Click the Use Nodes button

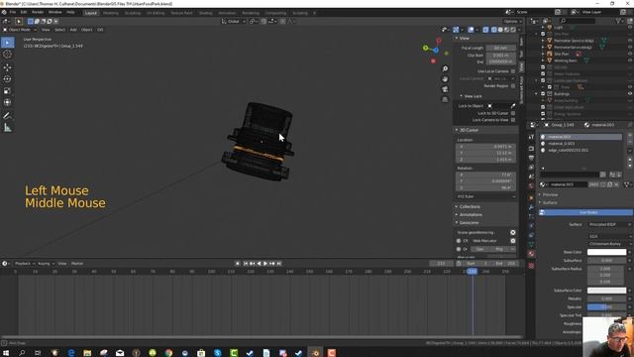point(585,212)
